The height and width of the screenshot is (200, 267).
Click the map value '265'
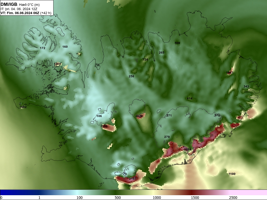pyautogui.click(x=162, y=53)
